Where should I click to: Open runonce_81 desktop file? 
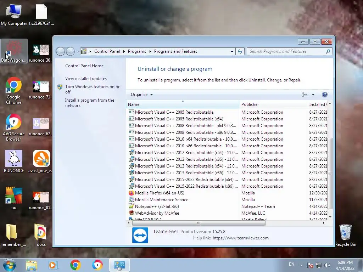[41, 200]
